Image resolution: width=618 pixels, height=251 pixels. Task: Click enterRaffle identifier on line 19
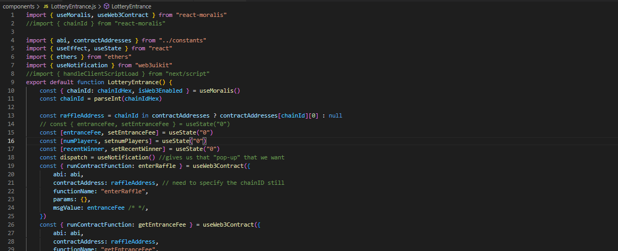coord(157,166)
